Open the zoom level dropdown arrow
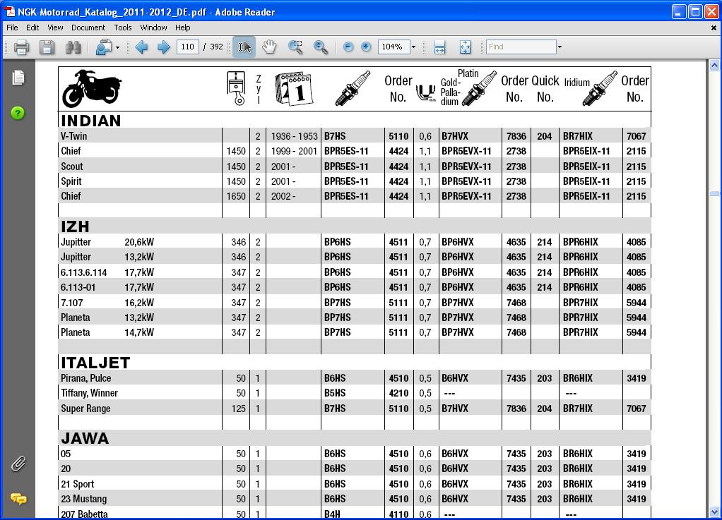Viewport: 722px width, 520px height. [413, 47]
